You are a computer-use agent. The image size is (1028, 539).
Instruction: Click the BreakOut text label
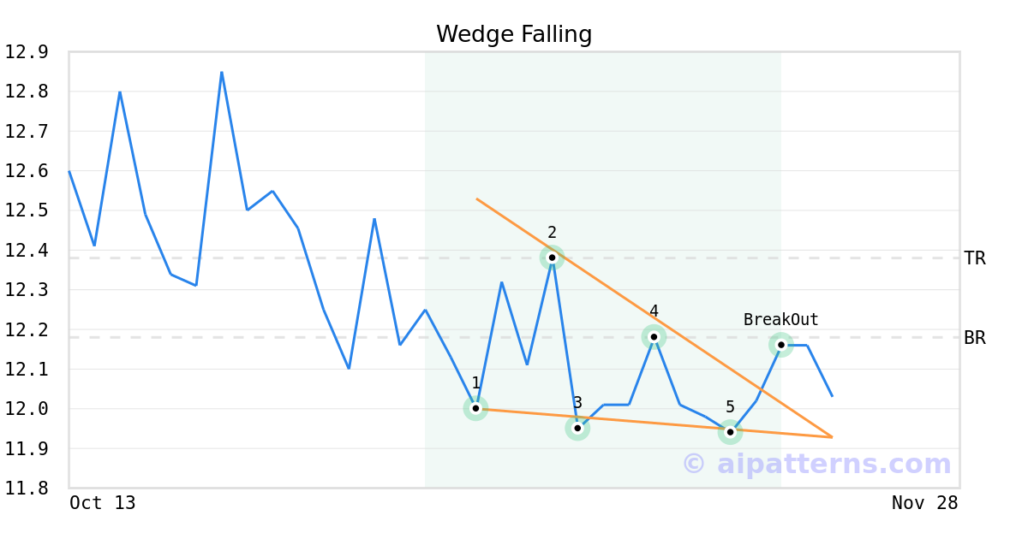click(780, 320)
